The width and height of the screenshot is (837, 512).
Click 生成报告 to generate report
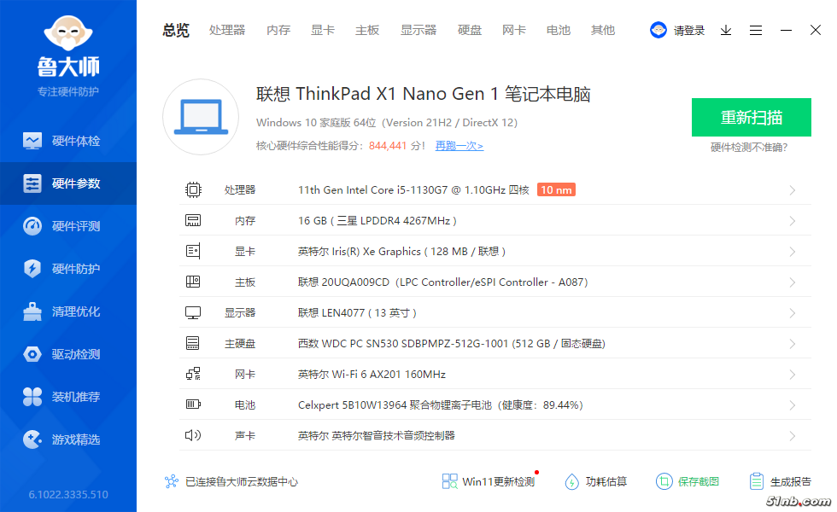[x=780, y=481]
